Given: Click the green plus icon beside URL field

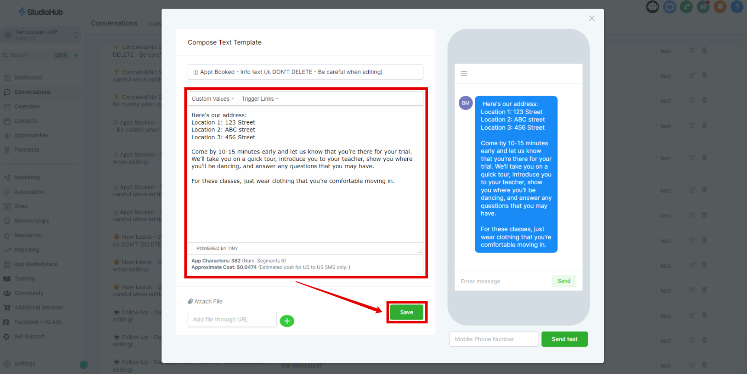Looking at the screenshot, I should tap(287, 321).
